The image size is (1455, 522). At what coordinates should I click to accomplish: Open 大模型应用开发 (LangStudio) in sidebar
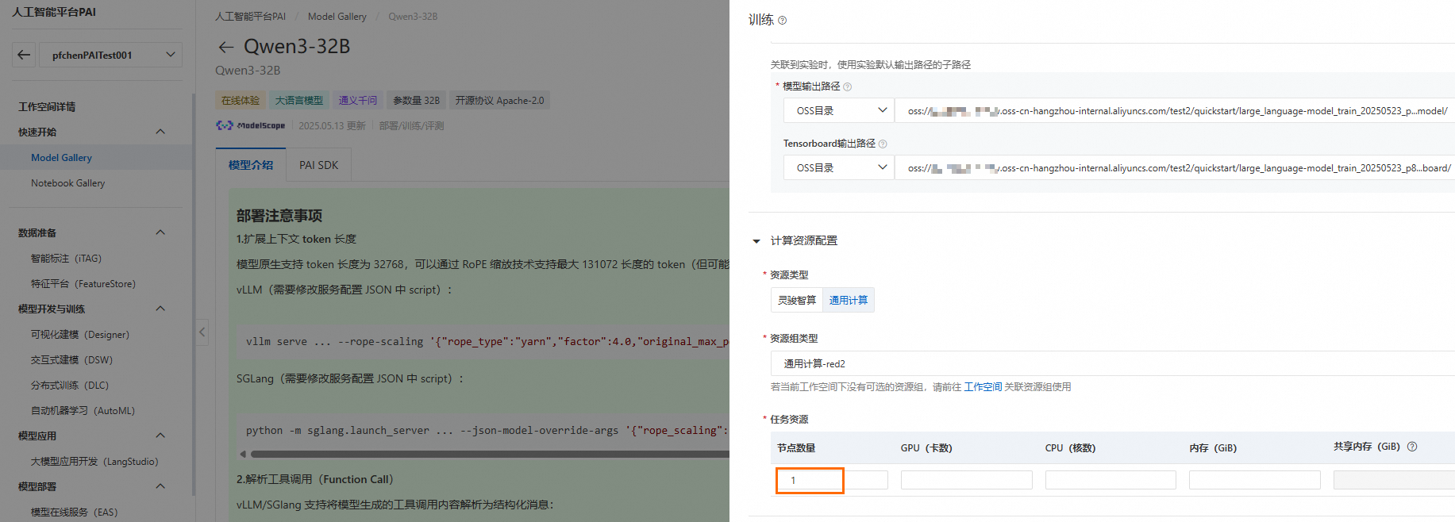coord(96,461)
